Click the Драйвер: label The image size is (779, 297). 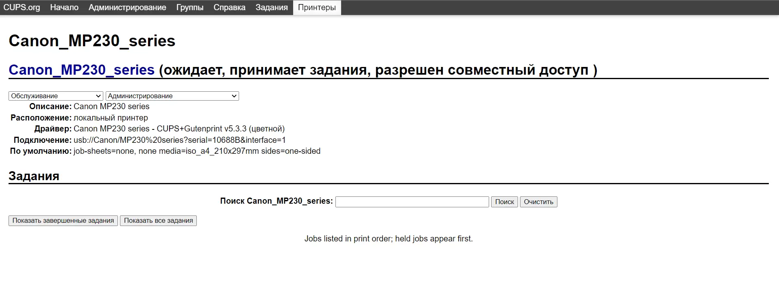pyautogui.click(x=53, y=129)
